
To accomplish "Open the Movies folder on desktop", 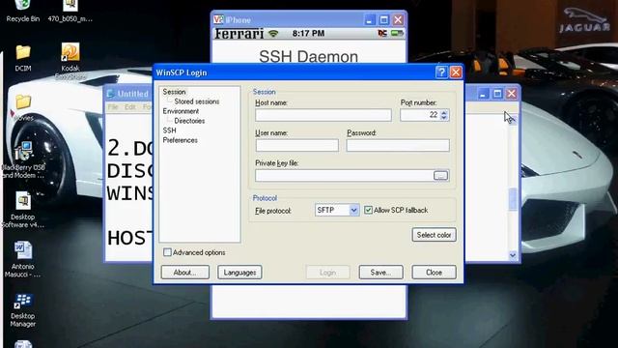I will (23, 107).
